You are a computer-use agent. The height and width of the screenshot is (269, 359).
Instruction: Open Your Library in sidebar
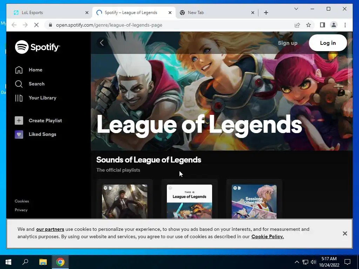tap(35, 98)
